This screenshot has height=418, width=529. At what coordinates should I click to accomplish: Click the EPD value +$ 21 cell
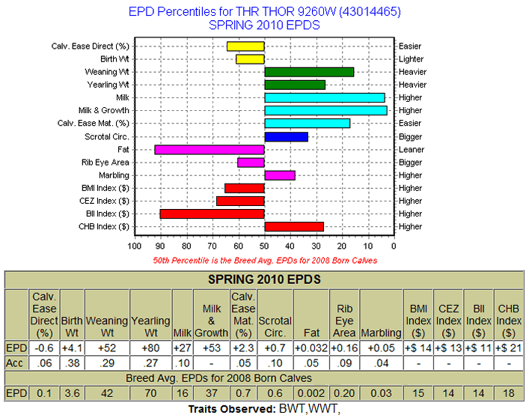(509, 348)
